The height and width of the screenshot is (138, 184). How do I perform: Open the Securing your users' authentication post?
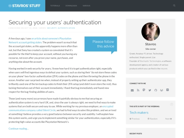click(55, 22)
